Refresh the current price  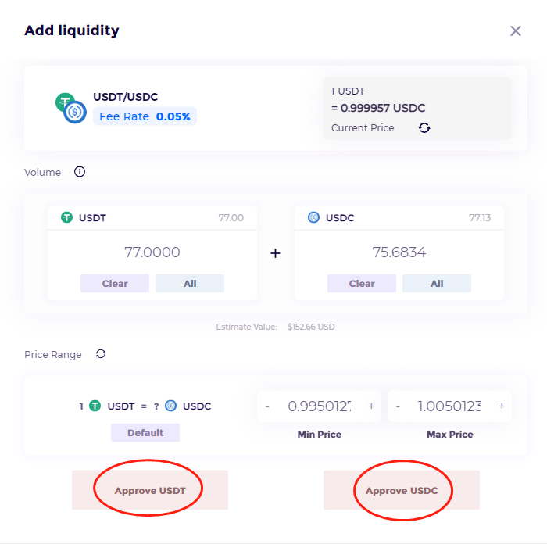tap(424, 128)
